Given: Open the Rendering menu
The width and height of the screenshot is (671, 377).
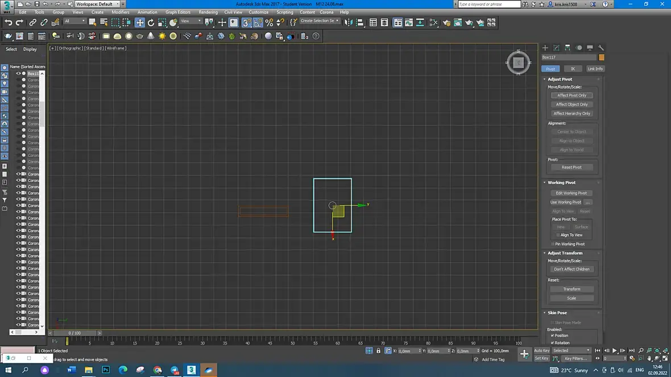Looking at the screenshot, I should (x=208, y=12).
